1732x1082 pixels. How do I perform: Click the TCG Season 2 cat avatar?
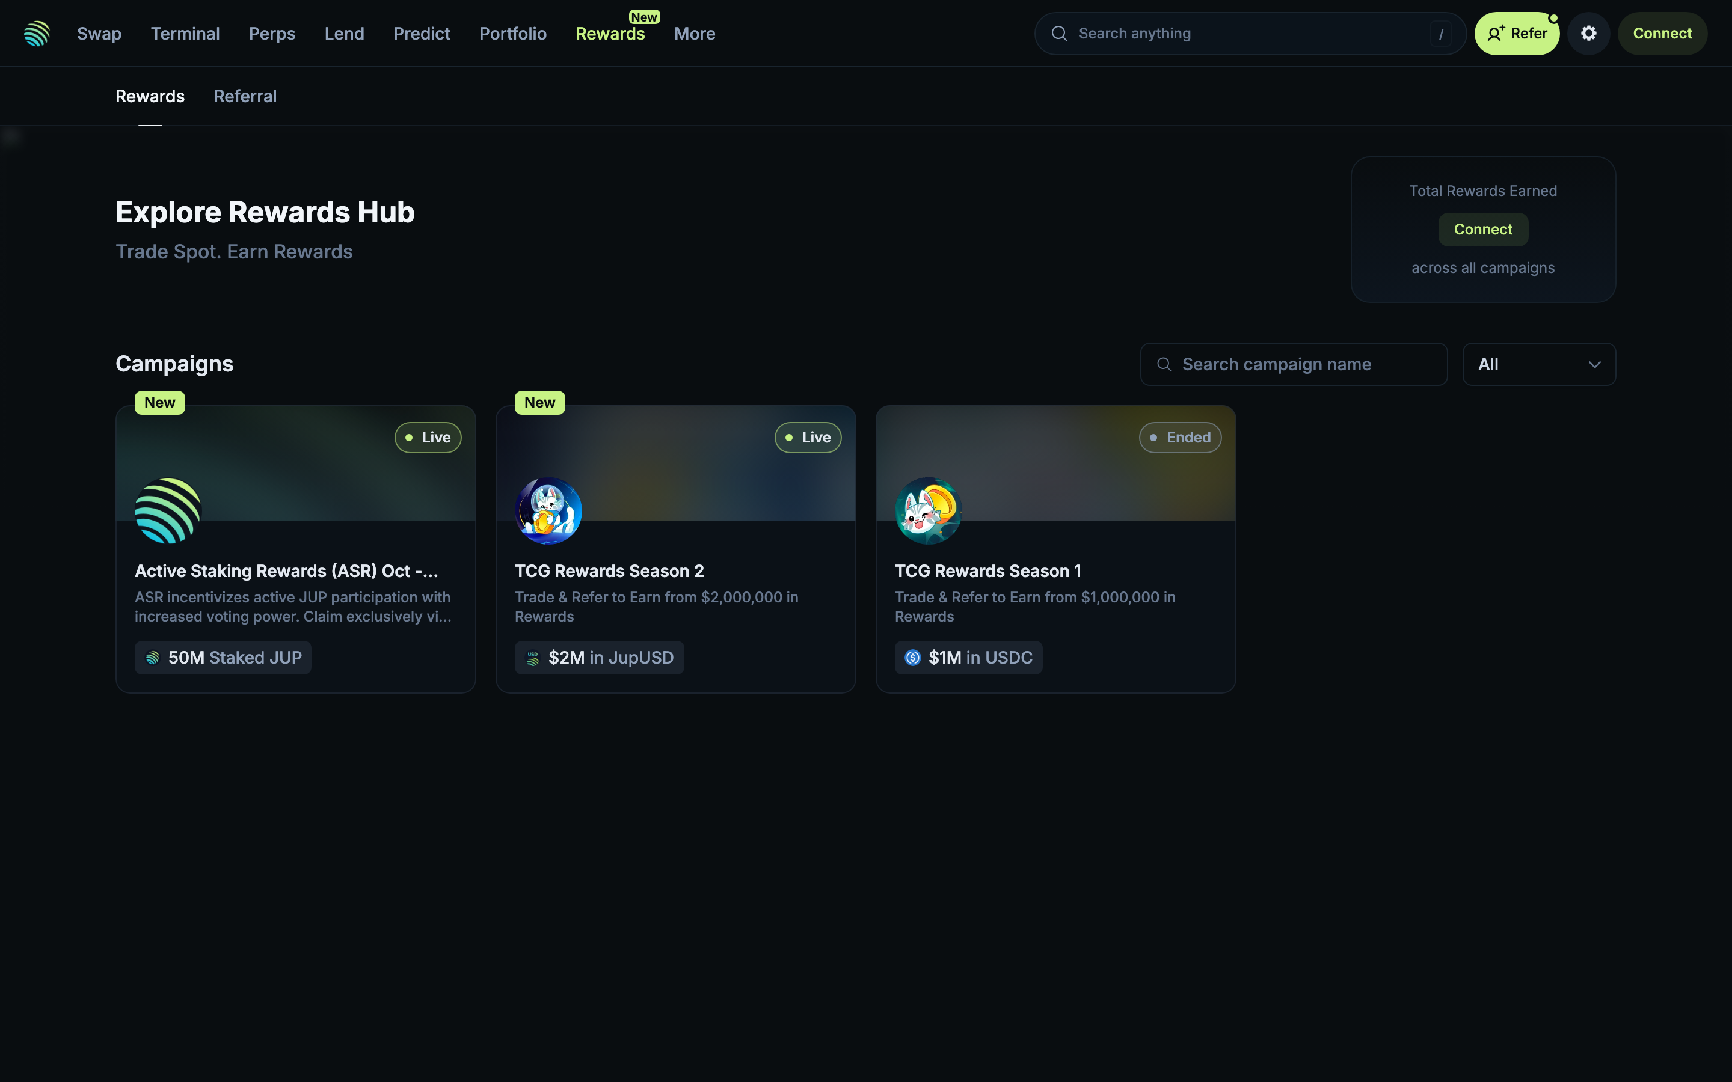548,511
